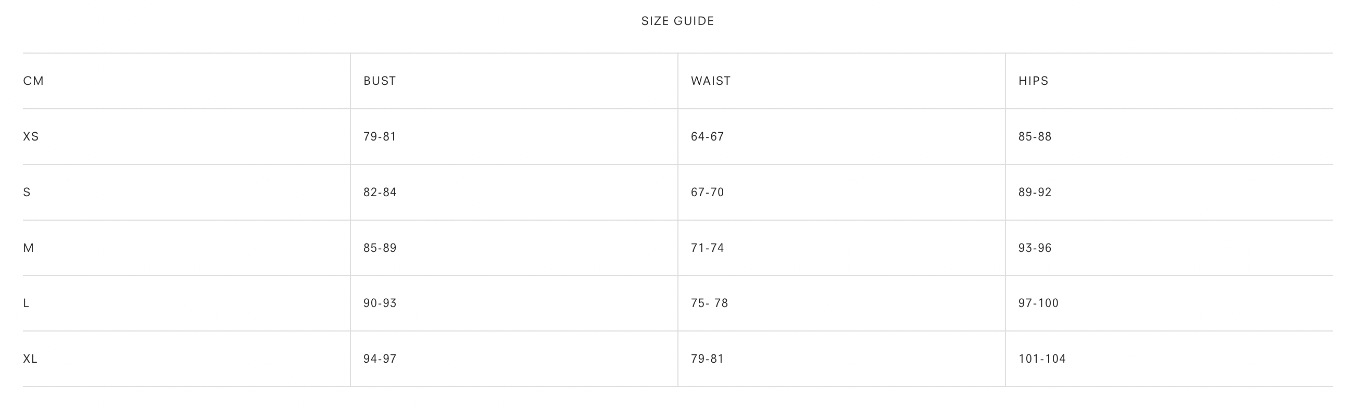This screenshot has width=1359, height=408.
Task: Click the L bust value 90-93
Action: (x=379, y=303)
